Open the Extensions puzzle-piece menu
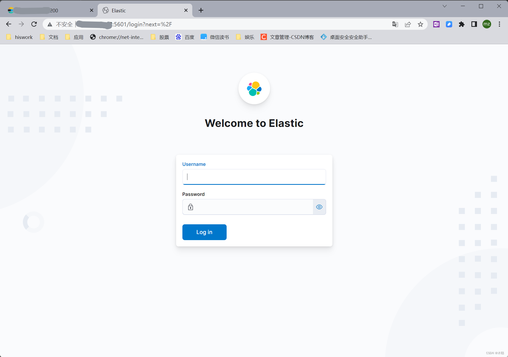508x357 pixels. point(461,24)
